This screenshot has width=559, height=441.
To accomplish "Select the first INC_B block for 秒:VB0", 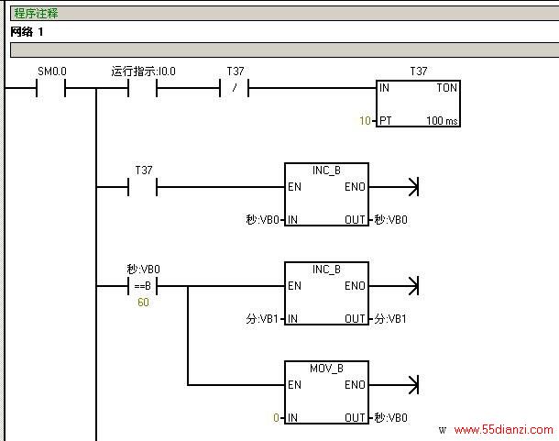I will pyautogui.click(x=326, y=194).
